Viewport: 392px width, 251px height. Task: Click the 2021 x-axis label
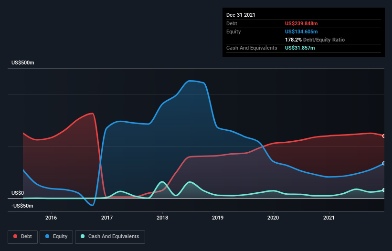pyautogui.click(x=329, y=218)
